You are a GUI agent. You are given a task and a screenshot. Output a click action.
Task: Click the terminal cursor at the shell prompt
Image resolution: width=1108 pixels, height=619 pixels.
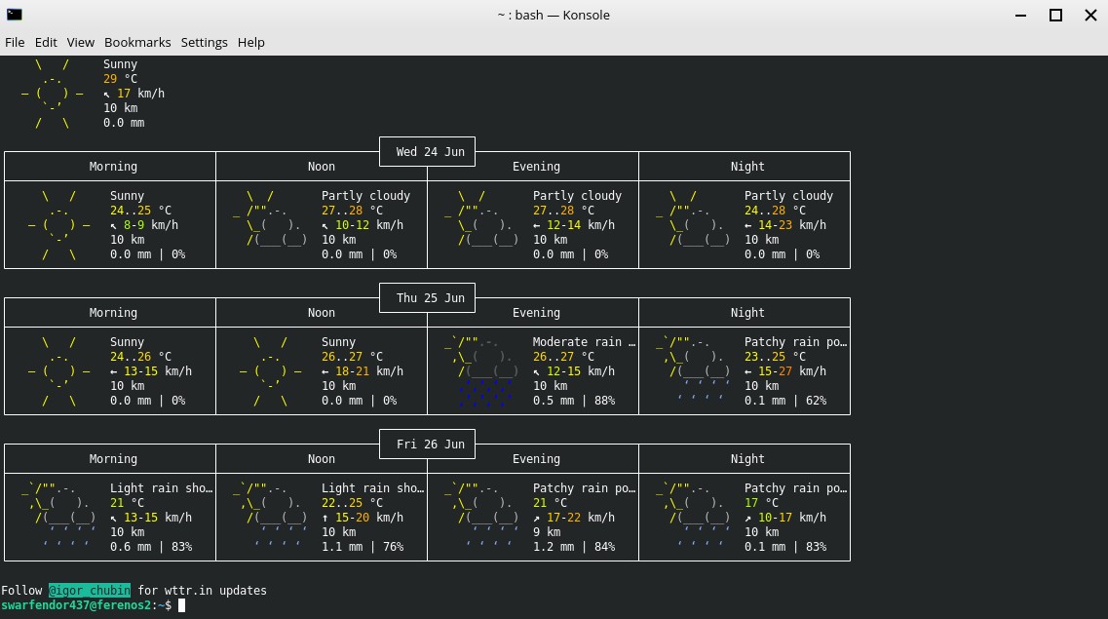point(181,605)
